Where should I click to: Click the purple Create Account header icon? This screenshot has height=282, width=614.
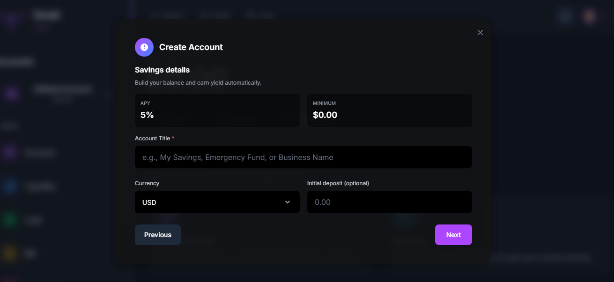[144, 47]
